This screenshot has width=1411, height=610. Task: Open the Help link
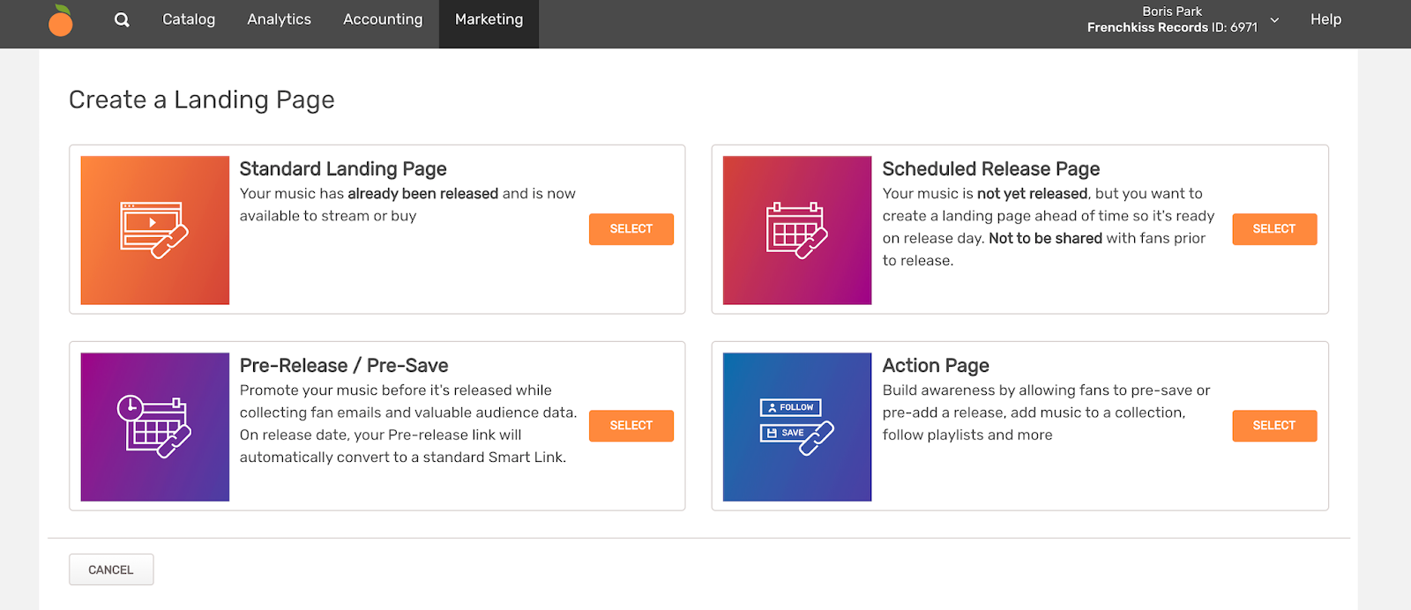[1325, 19]
